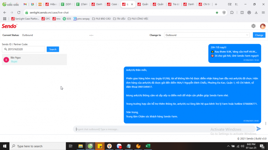Switch to the Chi tiế tab
268x150 pixels.
click(x=204, y=4)
